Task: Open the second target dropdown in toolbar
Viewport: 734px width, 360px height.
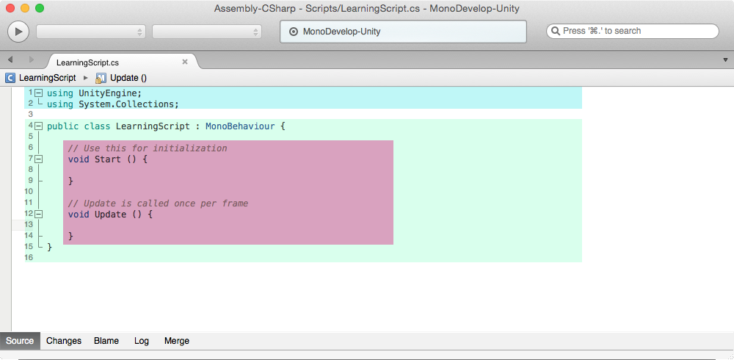Action: tap(207, 32)
